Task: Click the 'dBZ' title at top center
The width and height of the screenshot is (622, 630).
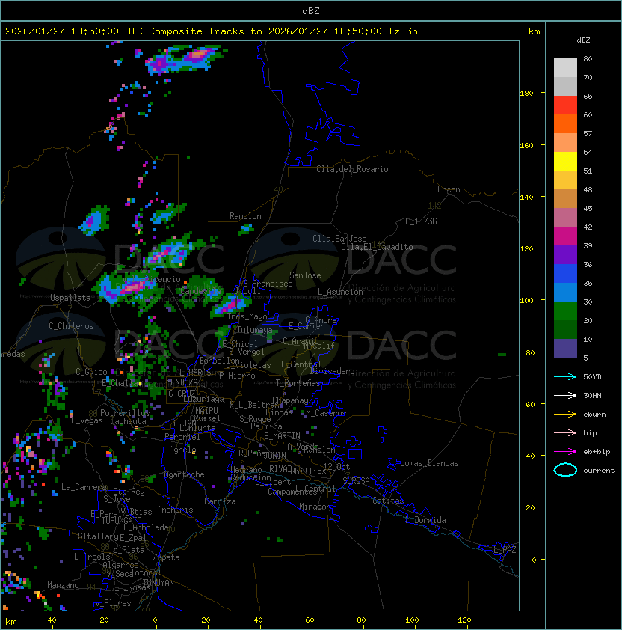Action: (x=311, y=10)
